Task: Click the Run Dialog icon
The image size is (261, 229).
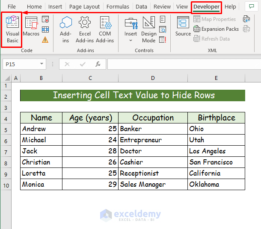Action: tap(163, 40)
